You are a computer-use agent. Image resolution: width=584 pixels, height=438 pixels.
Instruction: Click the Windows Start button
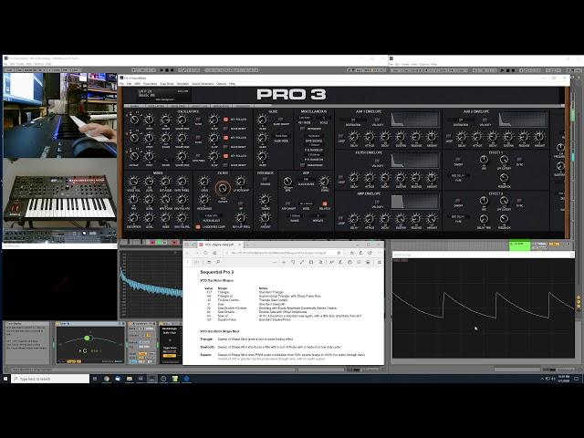(x=5, y=379)
